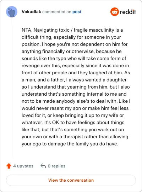Click the reply arrow icon
Viewport: 142px width, 192px height.
tap(43, 166)
